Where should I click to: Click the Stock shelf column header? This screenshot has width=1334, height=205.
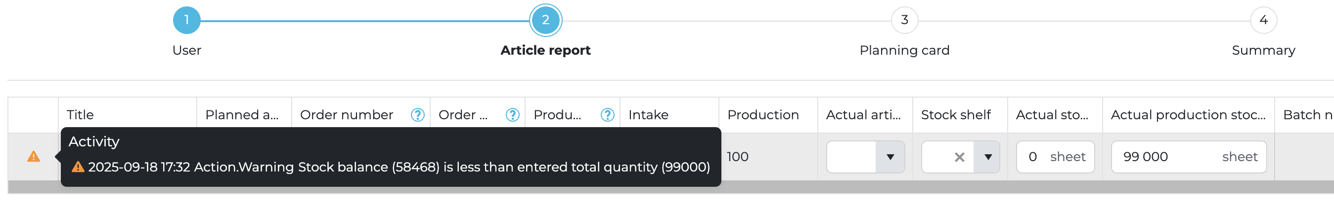[955, 115]
